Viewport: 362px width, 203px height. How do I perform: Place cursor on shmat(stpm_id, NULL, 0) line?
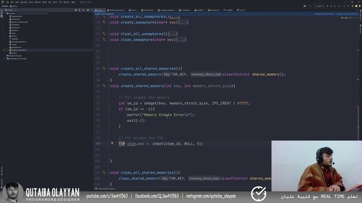[161, 144]
